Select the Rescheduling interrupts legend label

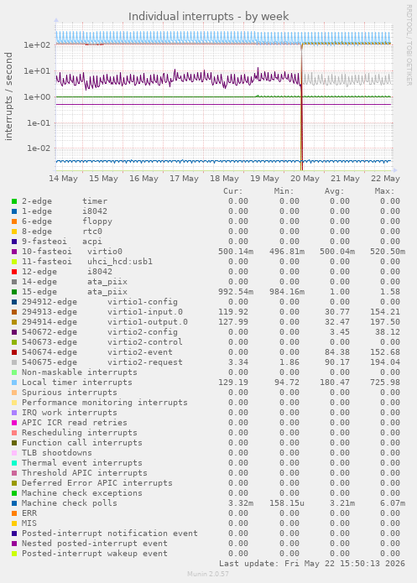pyautogui.click(x=79, y=433)
